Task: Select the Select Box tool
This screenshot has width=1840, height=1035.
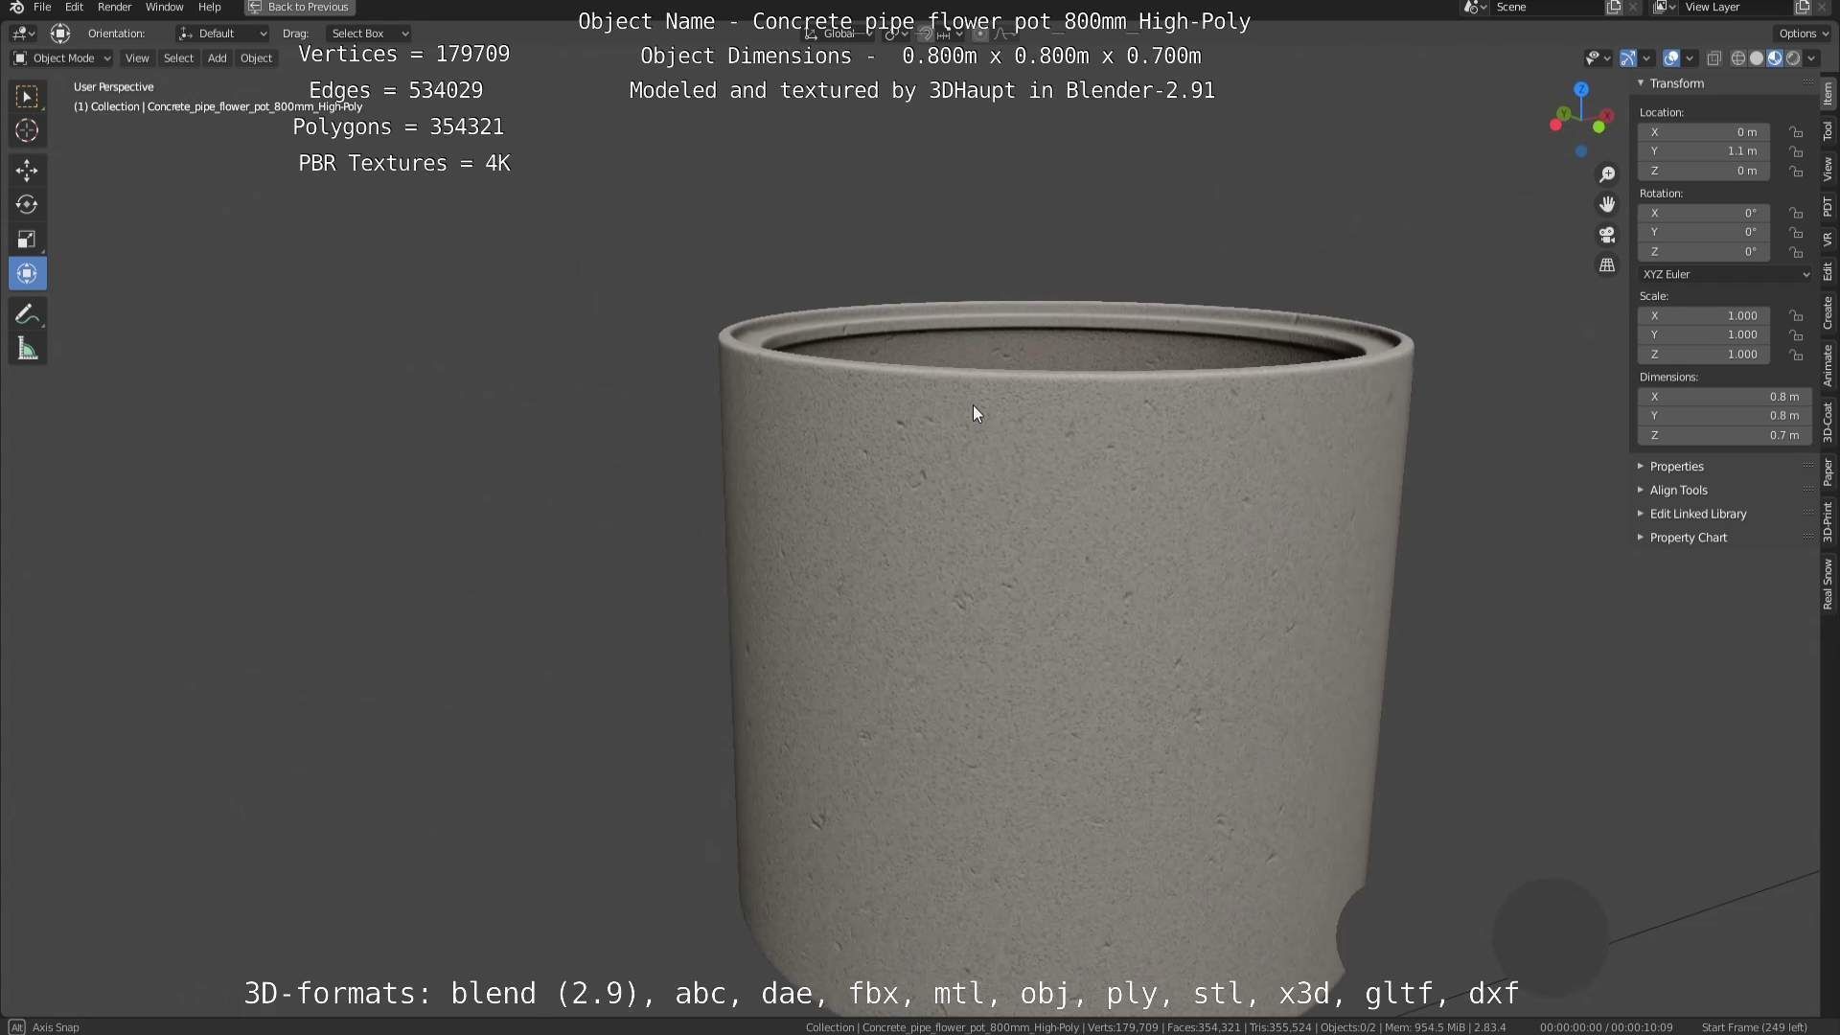Action: click(27, 96)
